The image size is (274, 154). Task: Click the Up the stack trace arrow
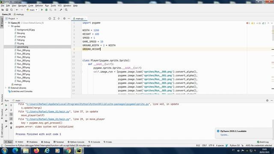(11, 105)
